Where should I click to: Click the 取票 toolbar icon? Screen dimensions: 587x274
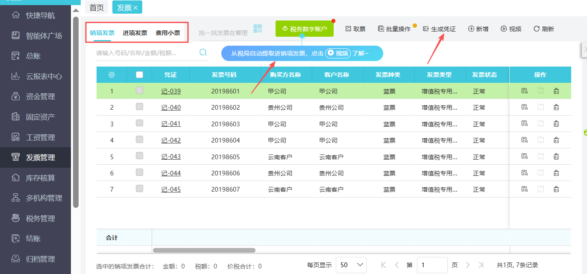[x=355, y=29]
